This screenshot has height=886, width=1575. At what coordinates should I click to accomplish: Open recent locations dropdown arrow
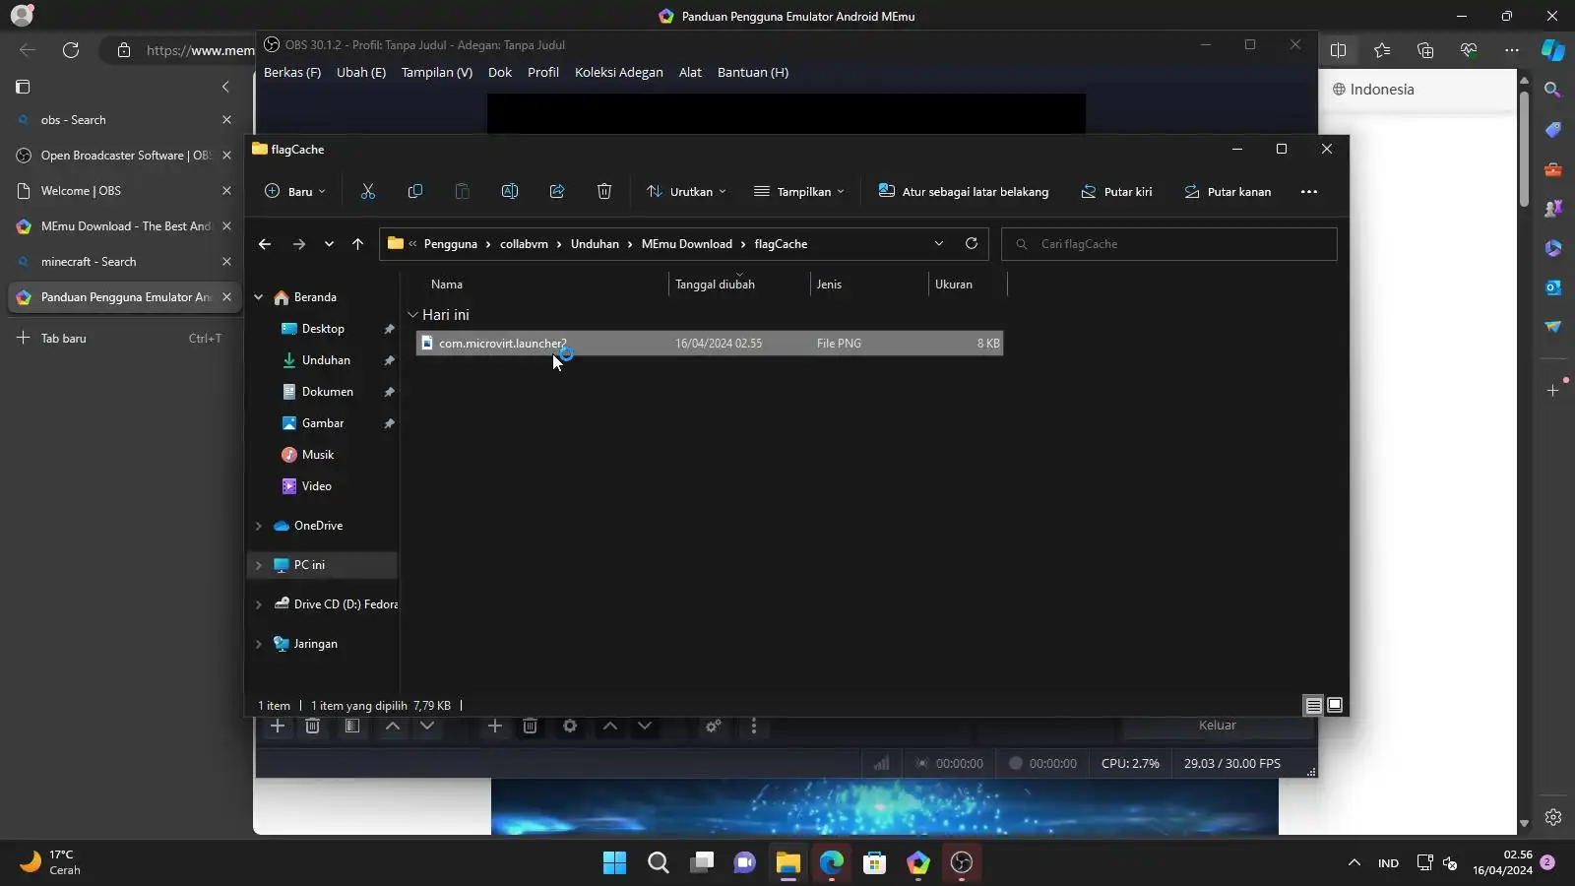pyautogui.click(x=329, y=244)
